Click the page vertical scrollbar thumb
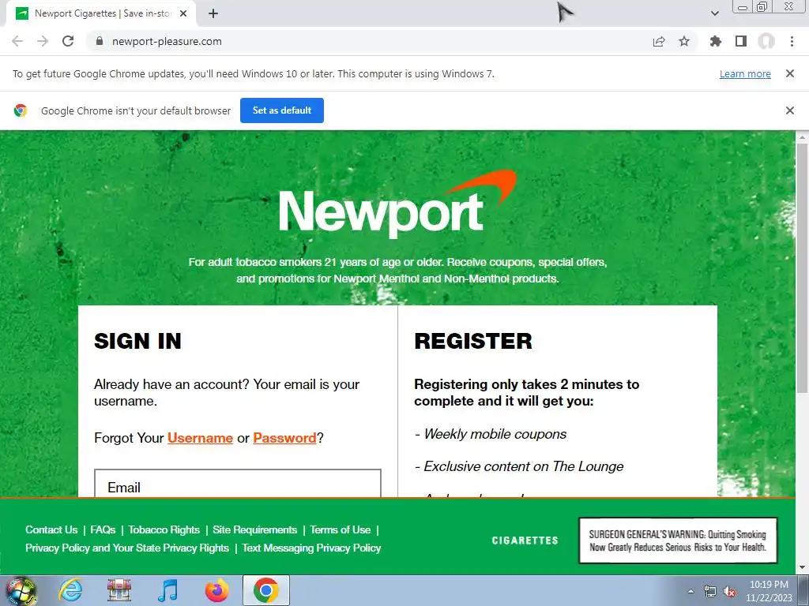 pyautogui.click(x=802, y=268)
